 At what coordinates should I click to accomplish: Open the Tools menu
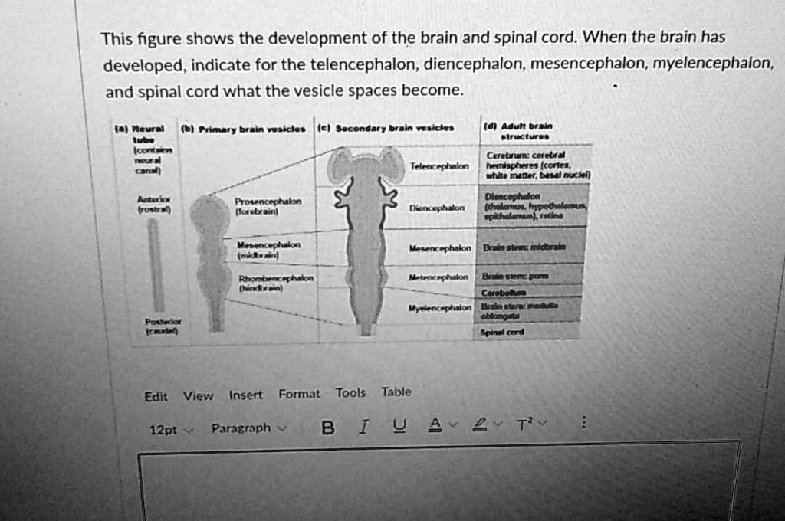[350, 393]
